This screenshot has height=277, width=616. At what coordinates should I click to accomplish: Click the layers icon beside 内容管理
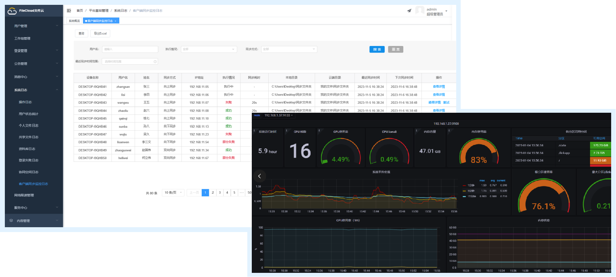11,221
